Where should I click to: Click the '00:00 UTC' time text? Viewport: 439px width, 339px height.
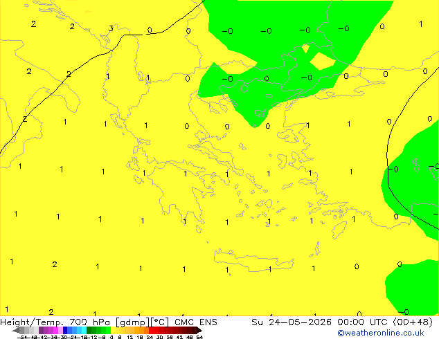(361, 322)
